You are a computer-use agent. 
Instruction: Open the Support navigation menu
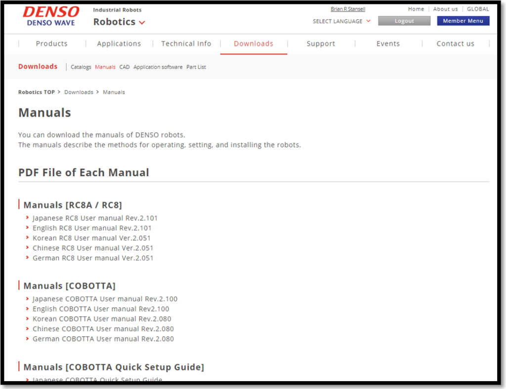click(321, 43)
